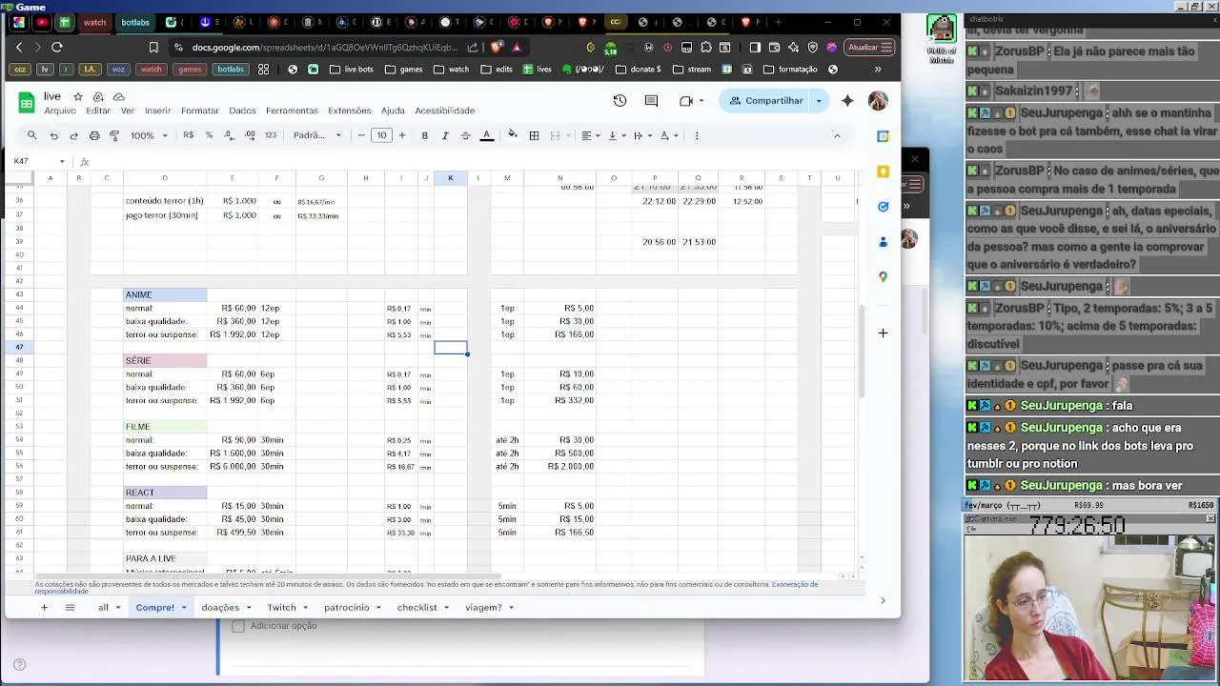This screenshot has height=686, width=1220.
Task: Reload the browser page
Action: pos(57,47)
